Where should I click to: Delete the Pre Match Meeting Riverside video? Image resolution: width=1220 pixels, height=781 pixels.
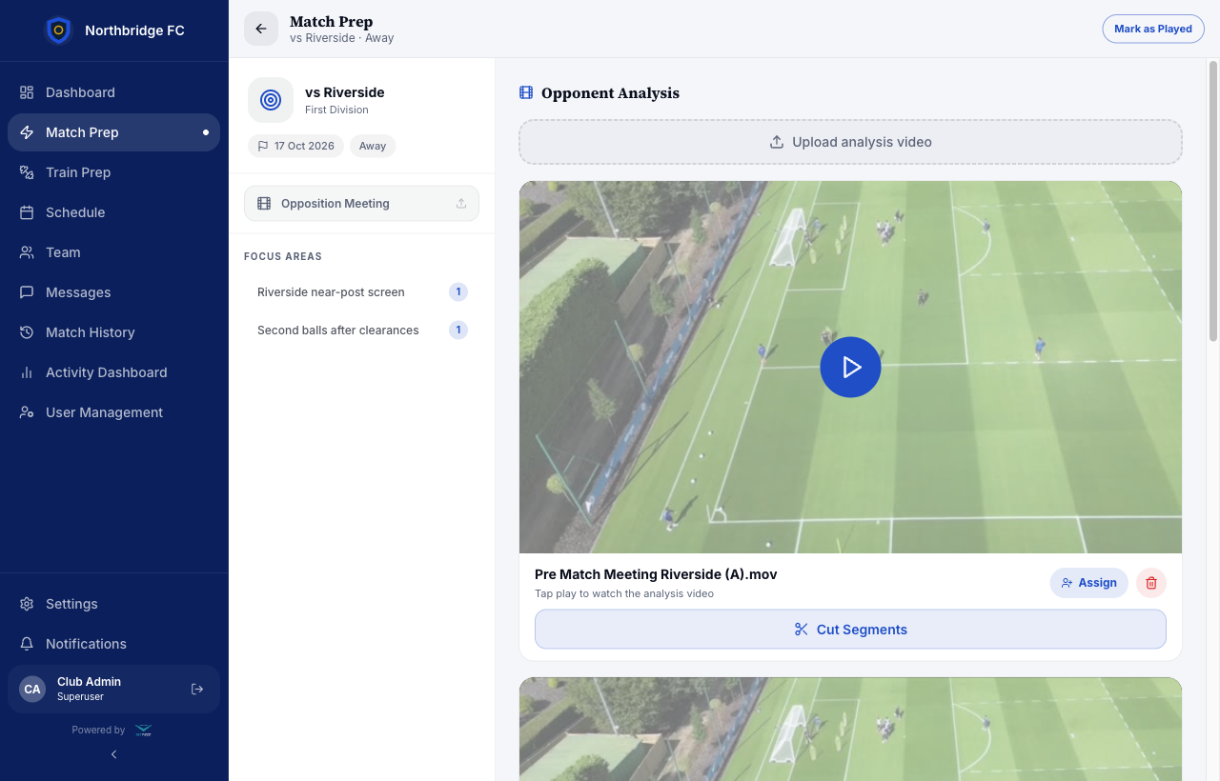tap(1151, 583)
